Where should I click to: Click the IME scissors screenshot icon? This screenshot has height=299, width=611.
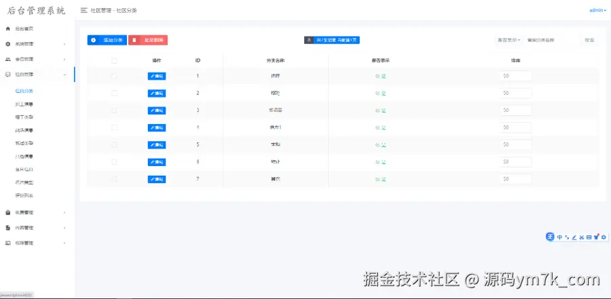tap(581, 237)
